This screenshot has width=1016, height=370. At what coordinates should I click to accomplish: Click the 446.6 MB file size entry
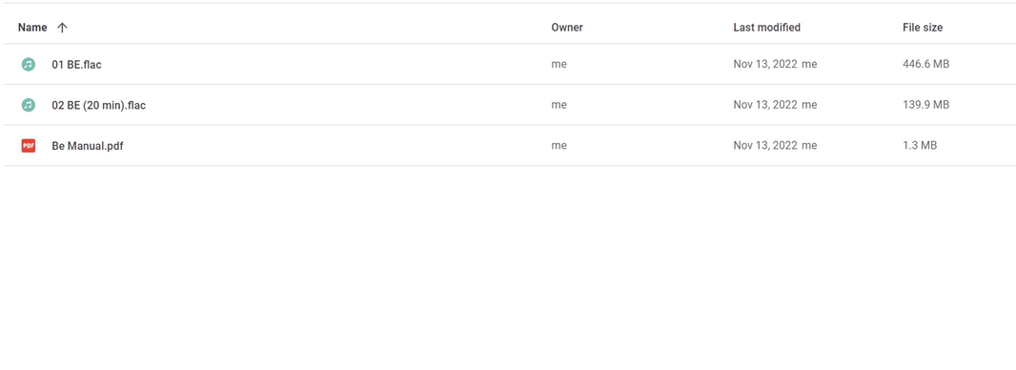[x=926, y=64]
